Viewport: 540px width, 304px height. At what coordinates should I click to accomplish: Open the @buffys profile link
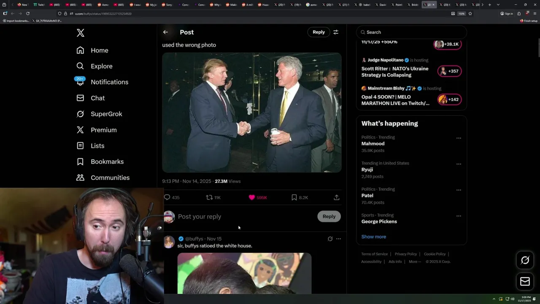[x=194, y=239]
